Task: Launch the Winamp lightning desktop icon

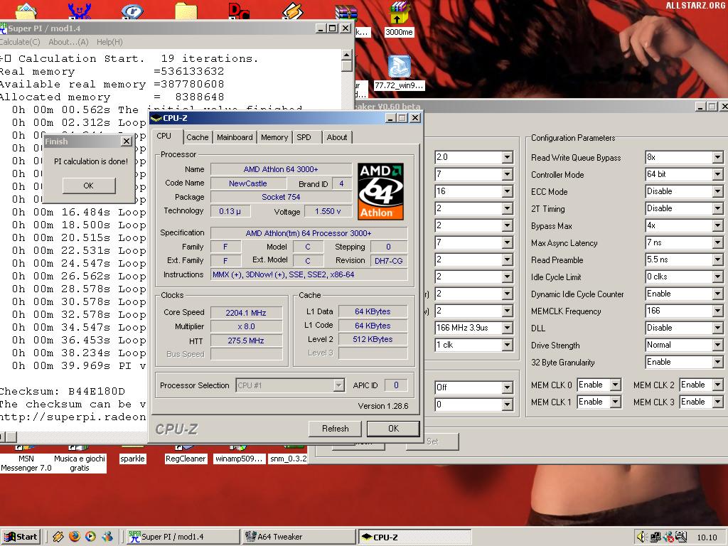Action: click(293, 11)
